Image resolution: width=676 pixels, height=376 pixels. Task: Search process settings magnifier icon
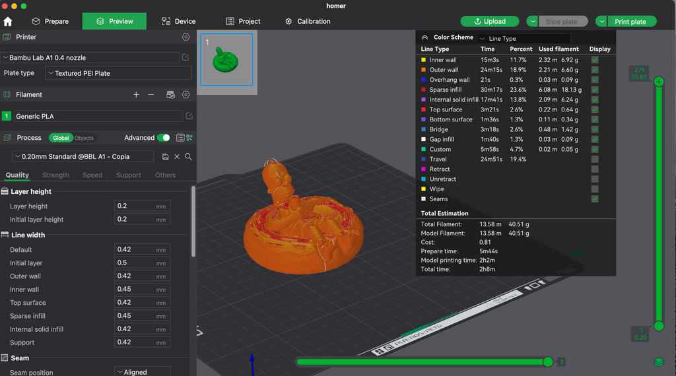[x=188, y=157]
